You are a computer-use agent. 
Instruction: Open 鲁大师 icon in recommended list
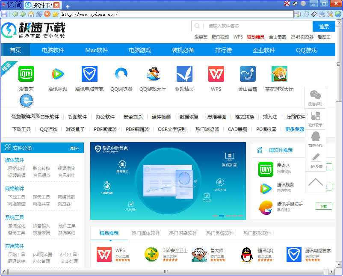point(199,254)
